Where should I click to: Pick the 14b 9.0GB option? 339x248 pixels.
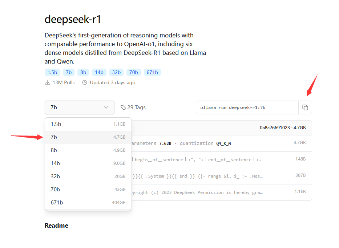pos(88,163)
